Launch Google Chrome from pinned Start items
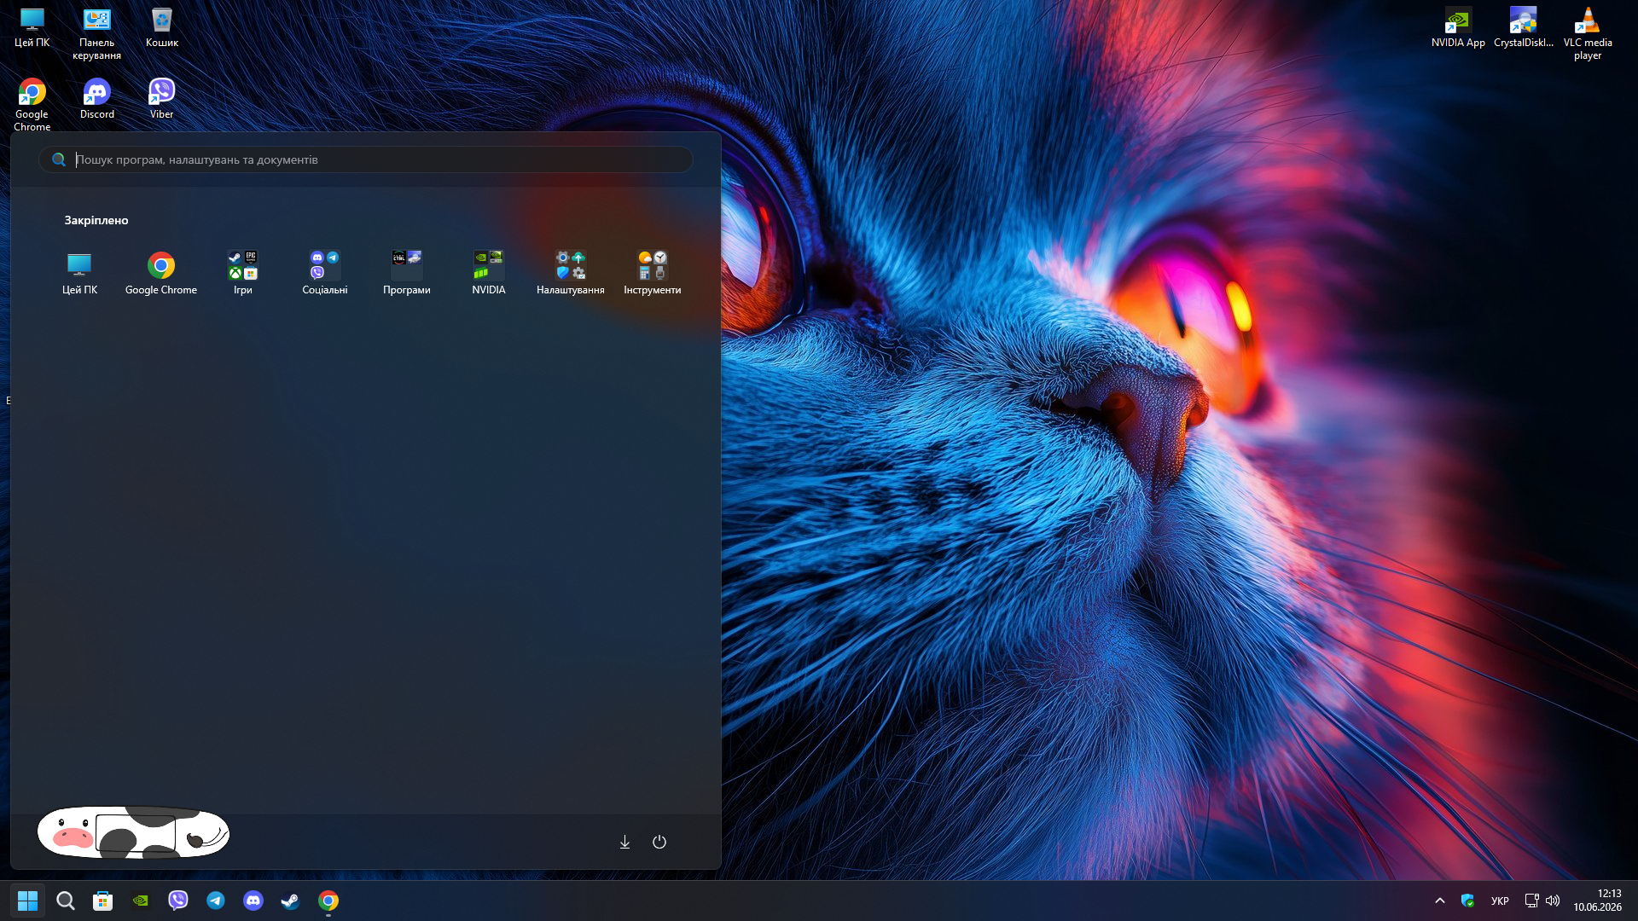Image resolution: width=1638 pixels, height=921 pixels. coord(161,273)
